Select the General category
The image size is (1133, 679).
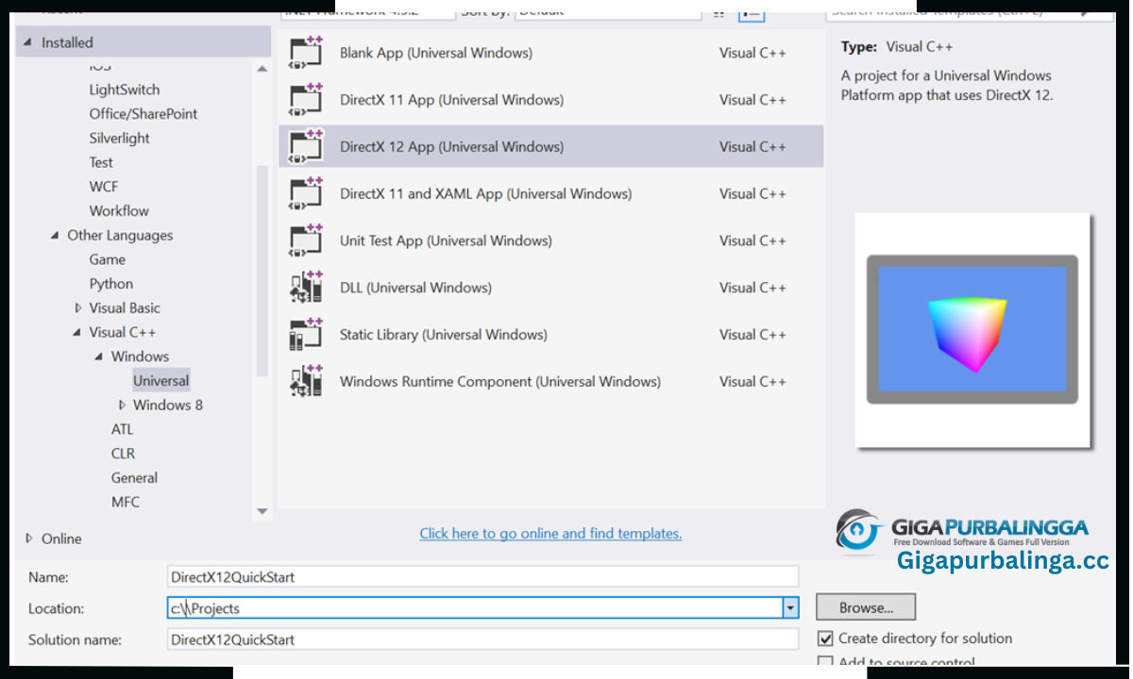point(134,478)
